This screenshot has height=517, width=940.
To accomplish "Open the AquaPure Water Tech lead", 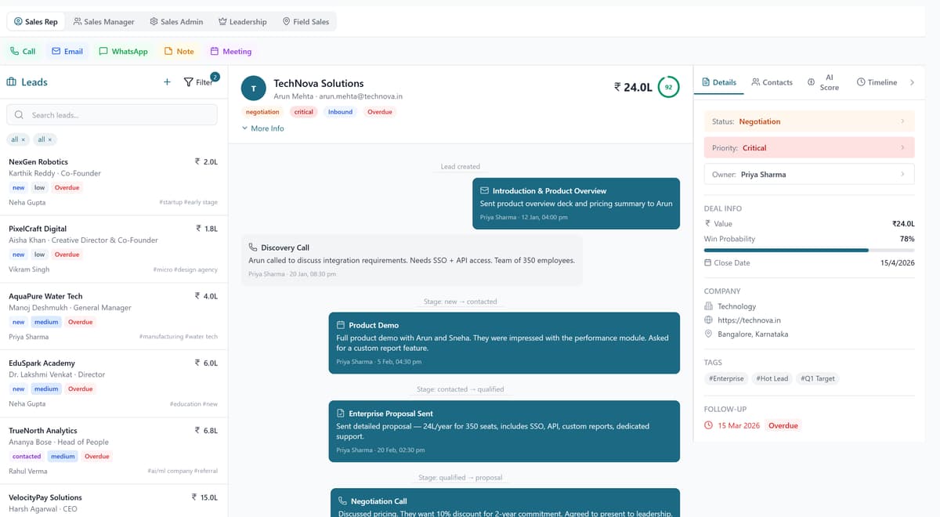I will pos(114,316).
